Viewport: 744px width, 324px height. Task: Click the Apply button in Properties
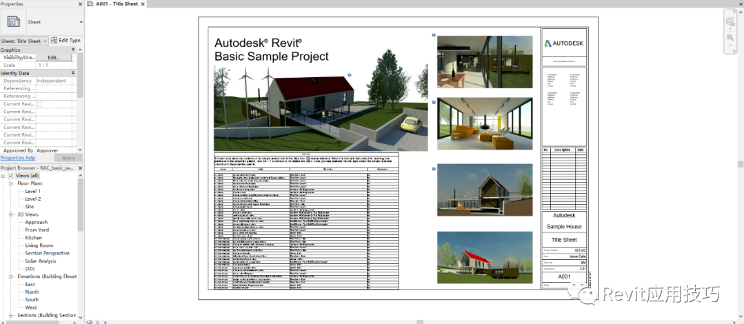point(68,157)
